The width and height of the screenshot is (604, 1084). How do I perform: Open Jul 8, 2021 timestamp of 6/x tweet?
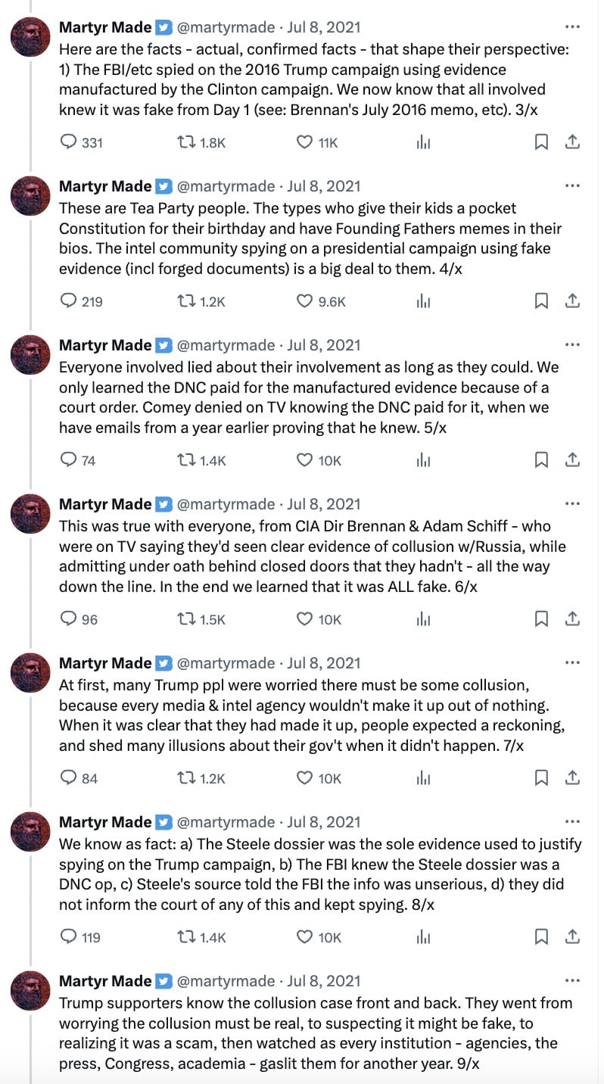324,504
